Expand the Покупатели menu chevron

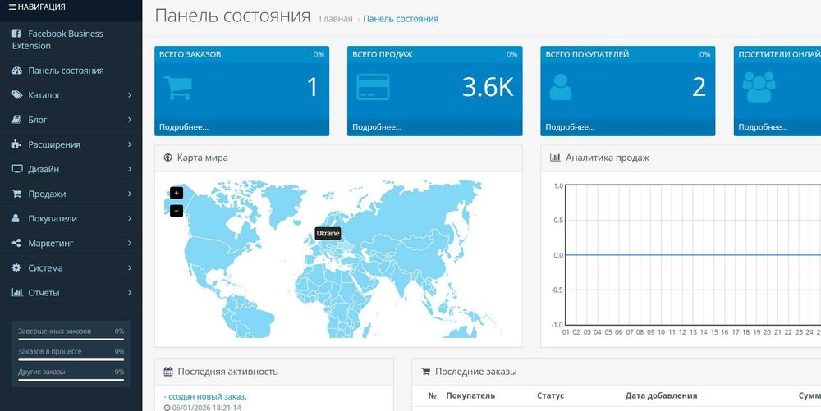(130, 218)
